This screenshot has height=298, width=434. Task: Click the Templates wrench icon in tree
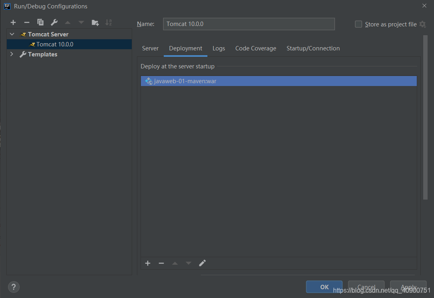click(23, 54)
